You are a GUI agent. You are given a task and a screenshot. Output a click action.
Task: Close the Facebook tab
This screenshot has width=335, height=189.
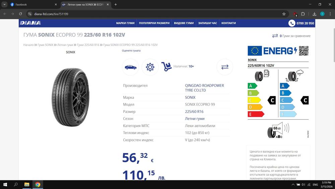point(56,4)
